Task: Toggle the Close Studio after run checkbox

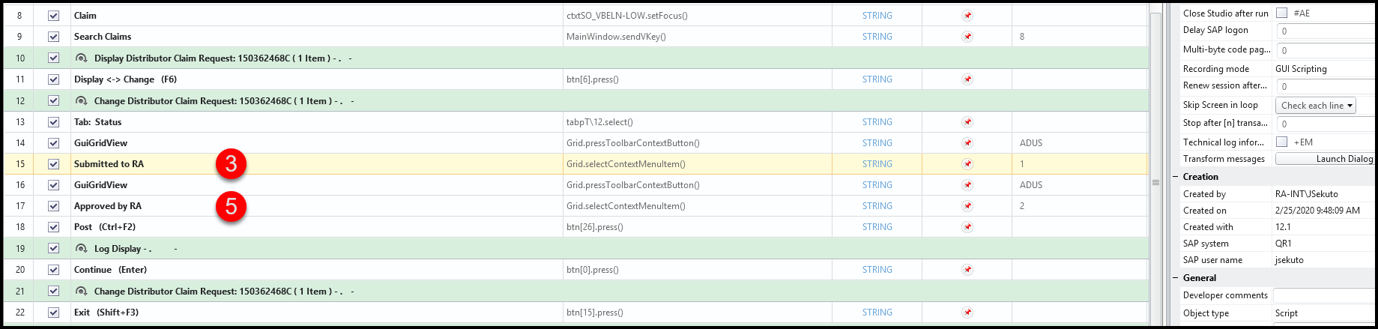Action: click(1282, 13)
